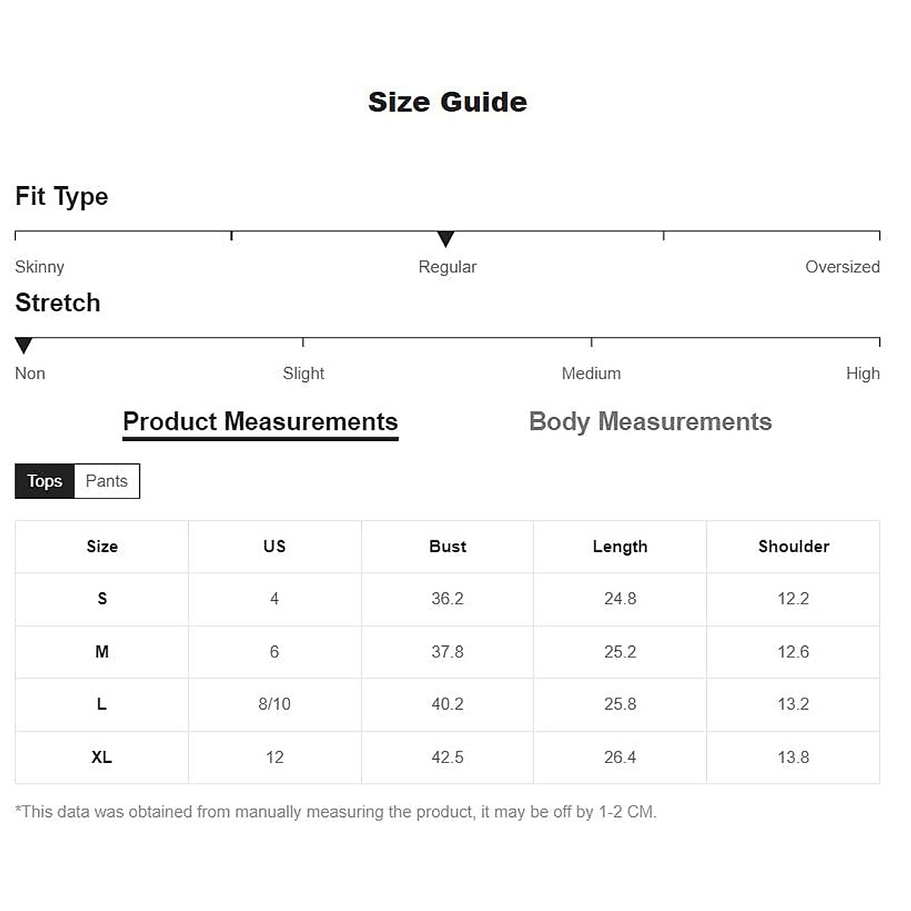Click the Fit Type Regular triangle marker
The image size is (911, 911).
point(446,239)
